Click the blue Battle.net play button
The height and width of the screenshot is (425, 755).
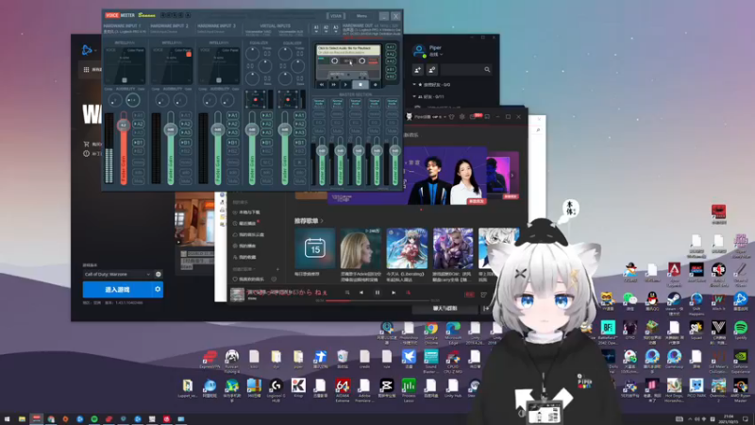[x=117, y=290]
